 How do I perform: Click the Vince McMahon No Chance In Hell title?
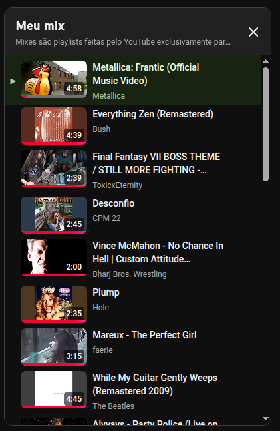[158, 252]
